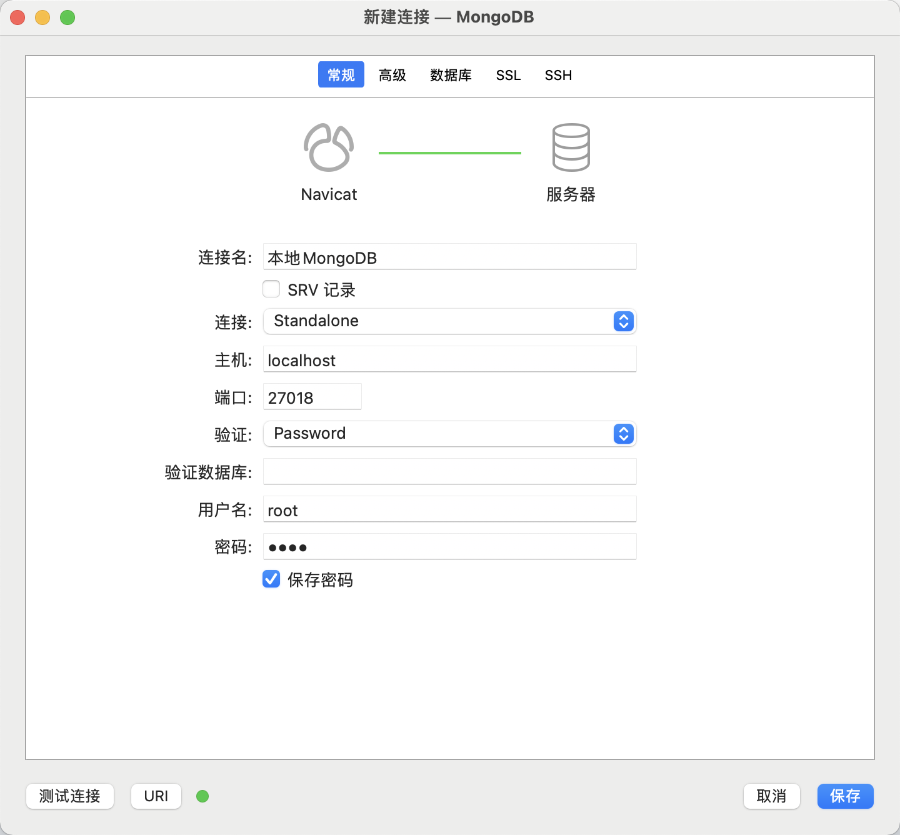Click the empty 验证数据库 field
The width and height of the screenshot is (900, 835).
coord(449,471)
